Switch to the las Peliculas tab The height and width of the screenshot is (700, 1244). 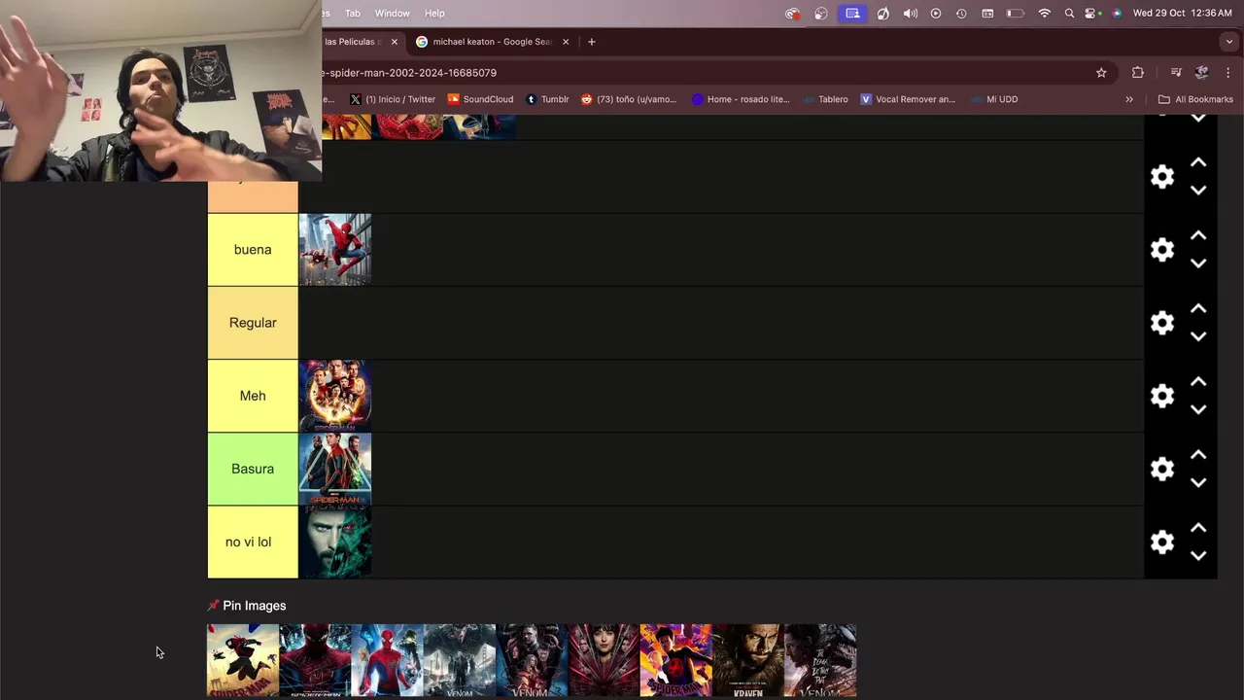click(x=356, y=42)
